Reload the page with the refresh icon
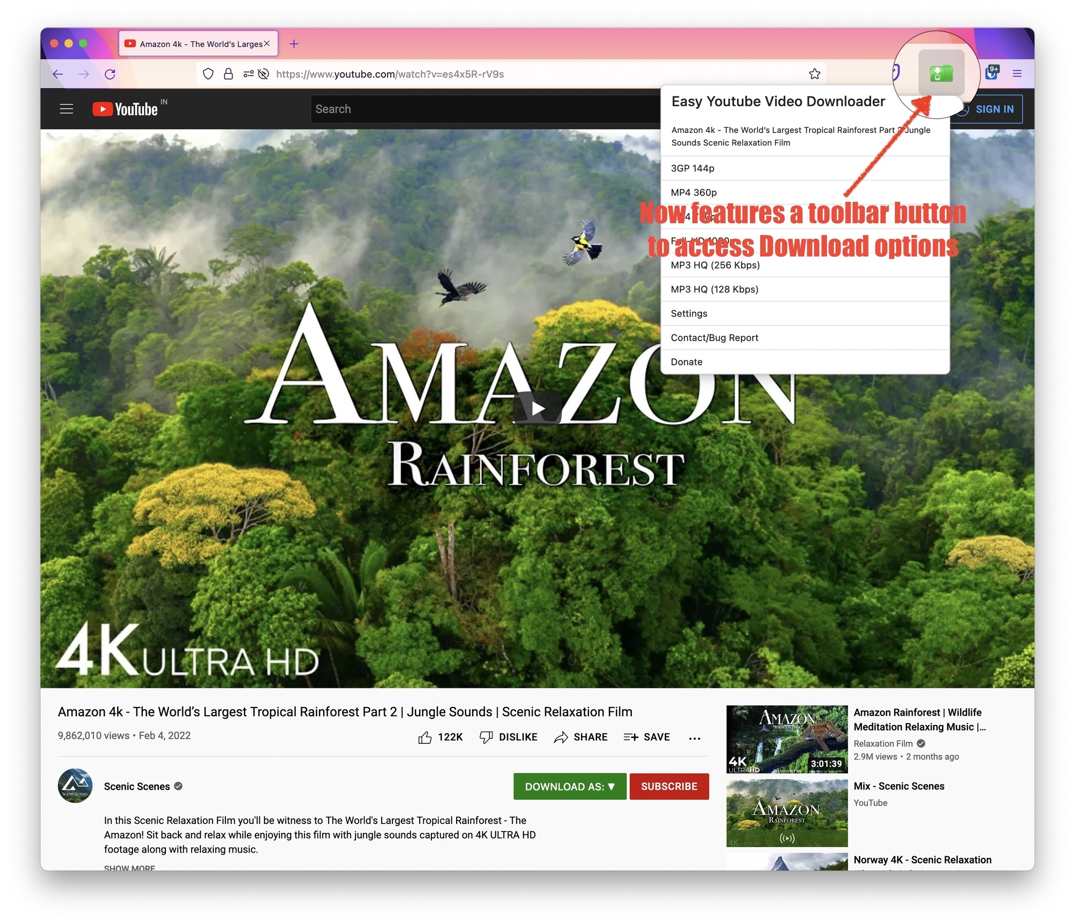The width and height of the screenshot is (1075, 924). click(x=110, y=73)
